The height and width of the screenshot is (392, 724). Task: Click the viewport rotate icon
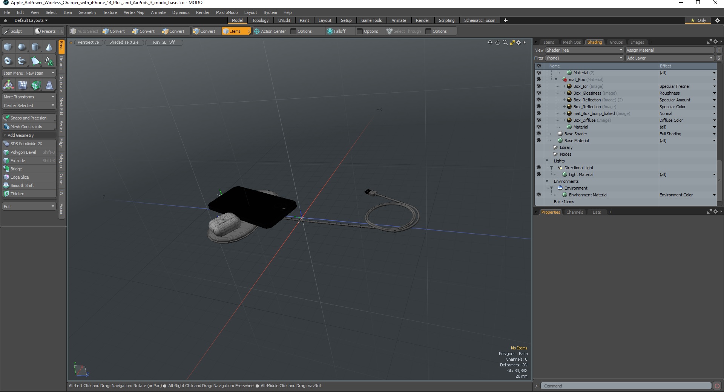(497, 43)
